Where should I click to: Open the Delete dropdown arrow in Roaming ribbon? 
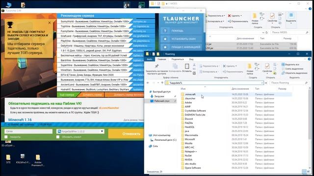[x=236, y=66]
